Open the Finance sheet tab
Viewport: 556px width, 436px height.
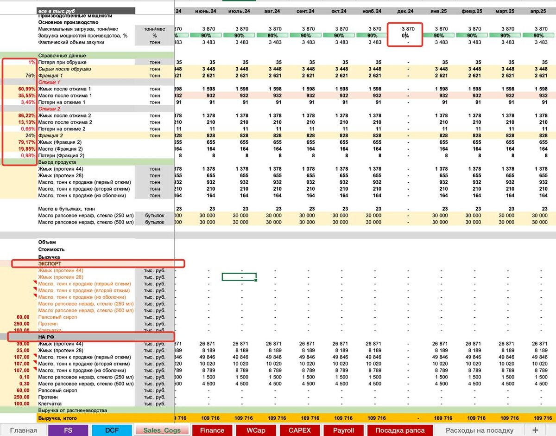pos(212,430)
